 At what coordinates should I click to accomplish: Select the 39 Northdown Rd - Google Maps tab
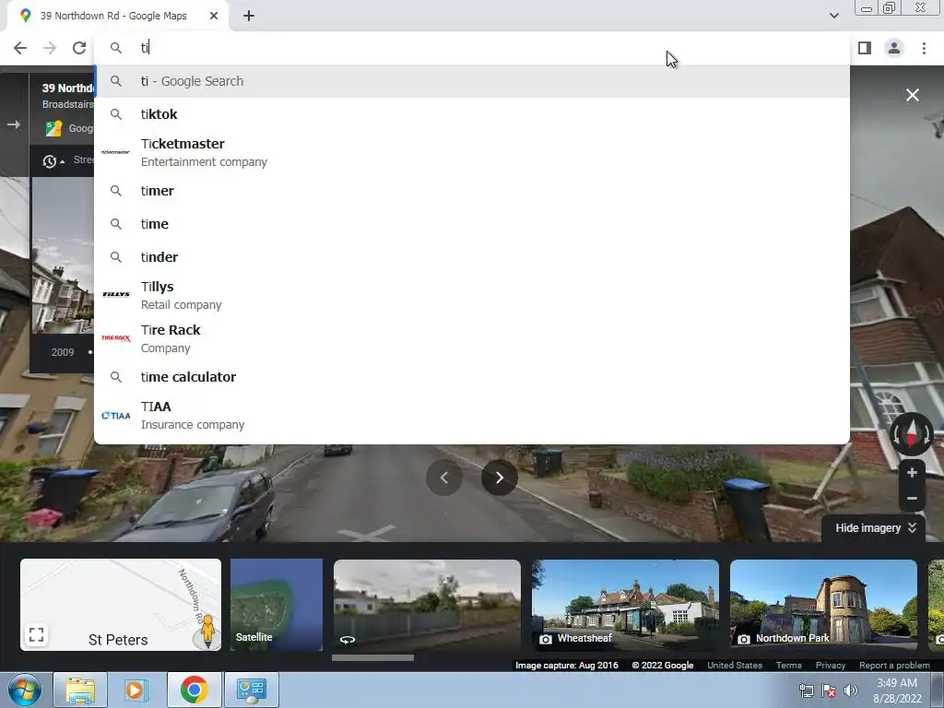(117, 16)
